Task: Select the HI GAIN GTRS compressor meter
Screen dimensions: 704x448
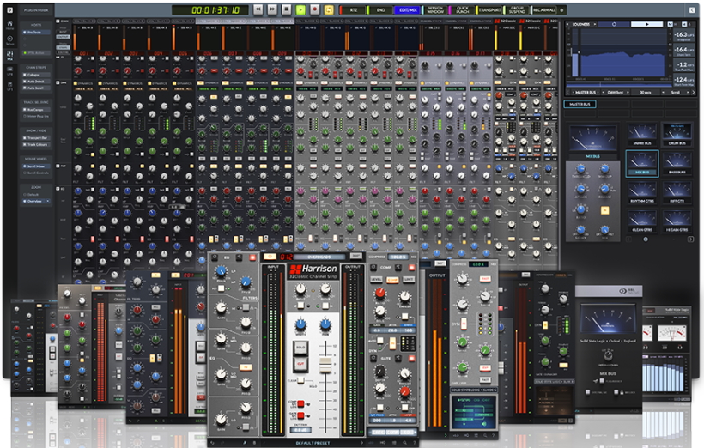Action: [677, 221]
